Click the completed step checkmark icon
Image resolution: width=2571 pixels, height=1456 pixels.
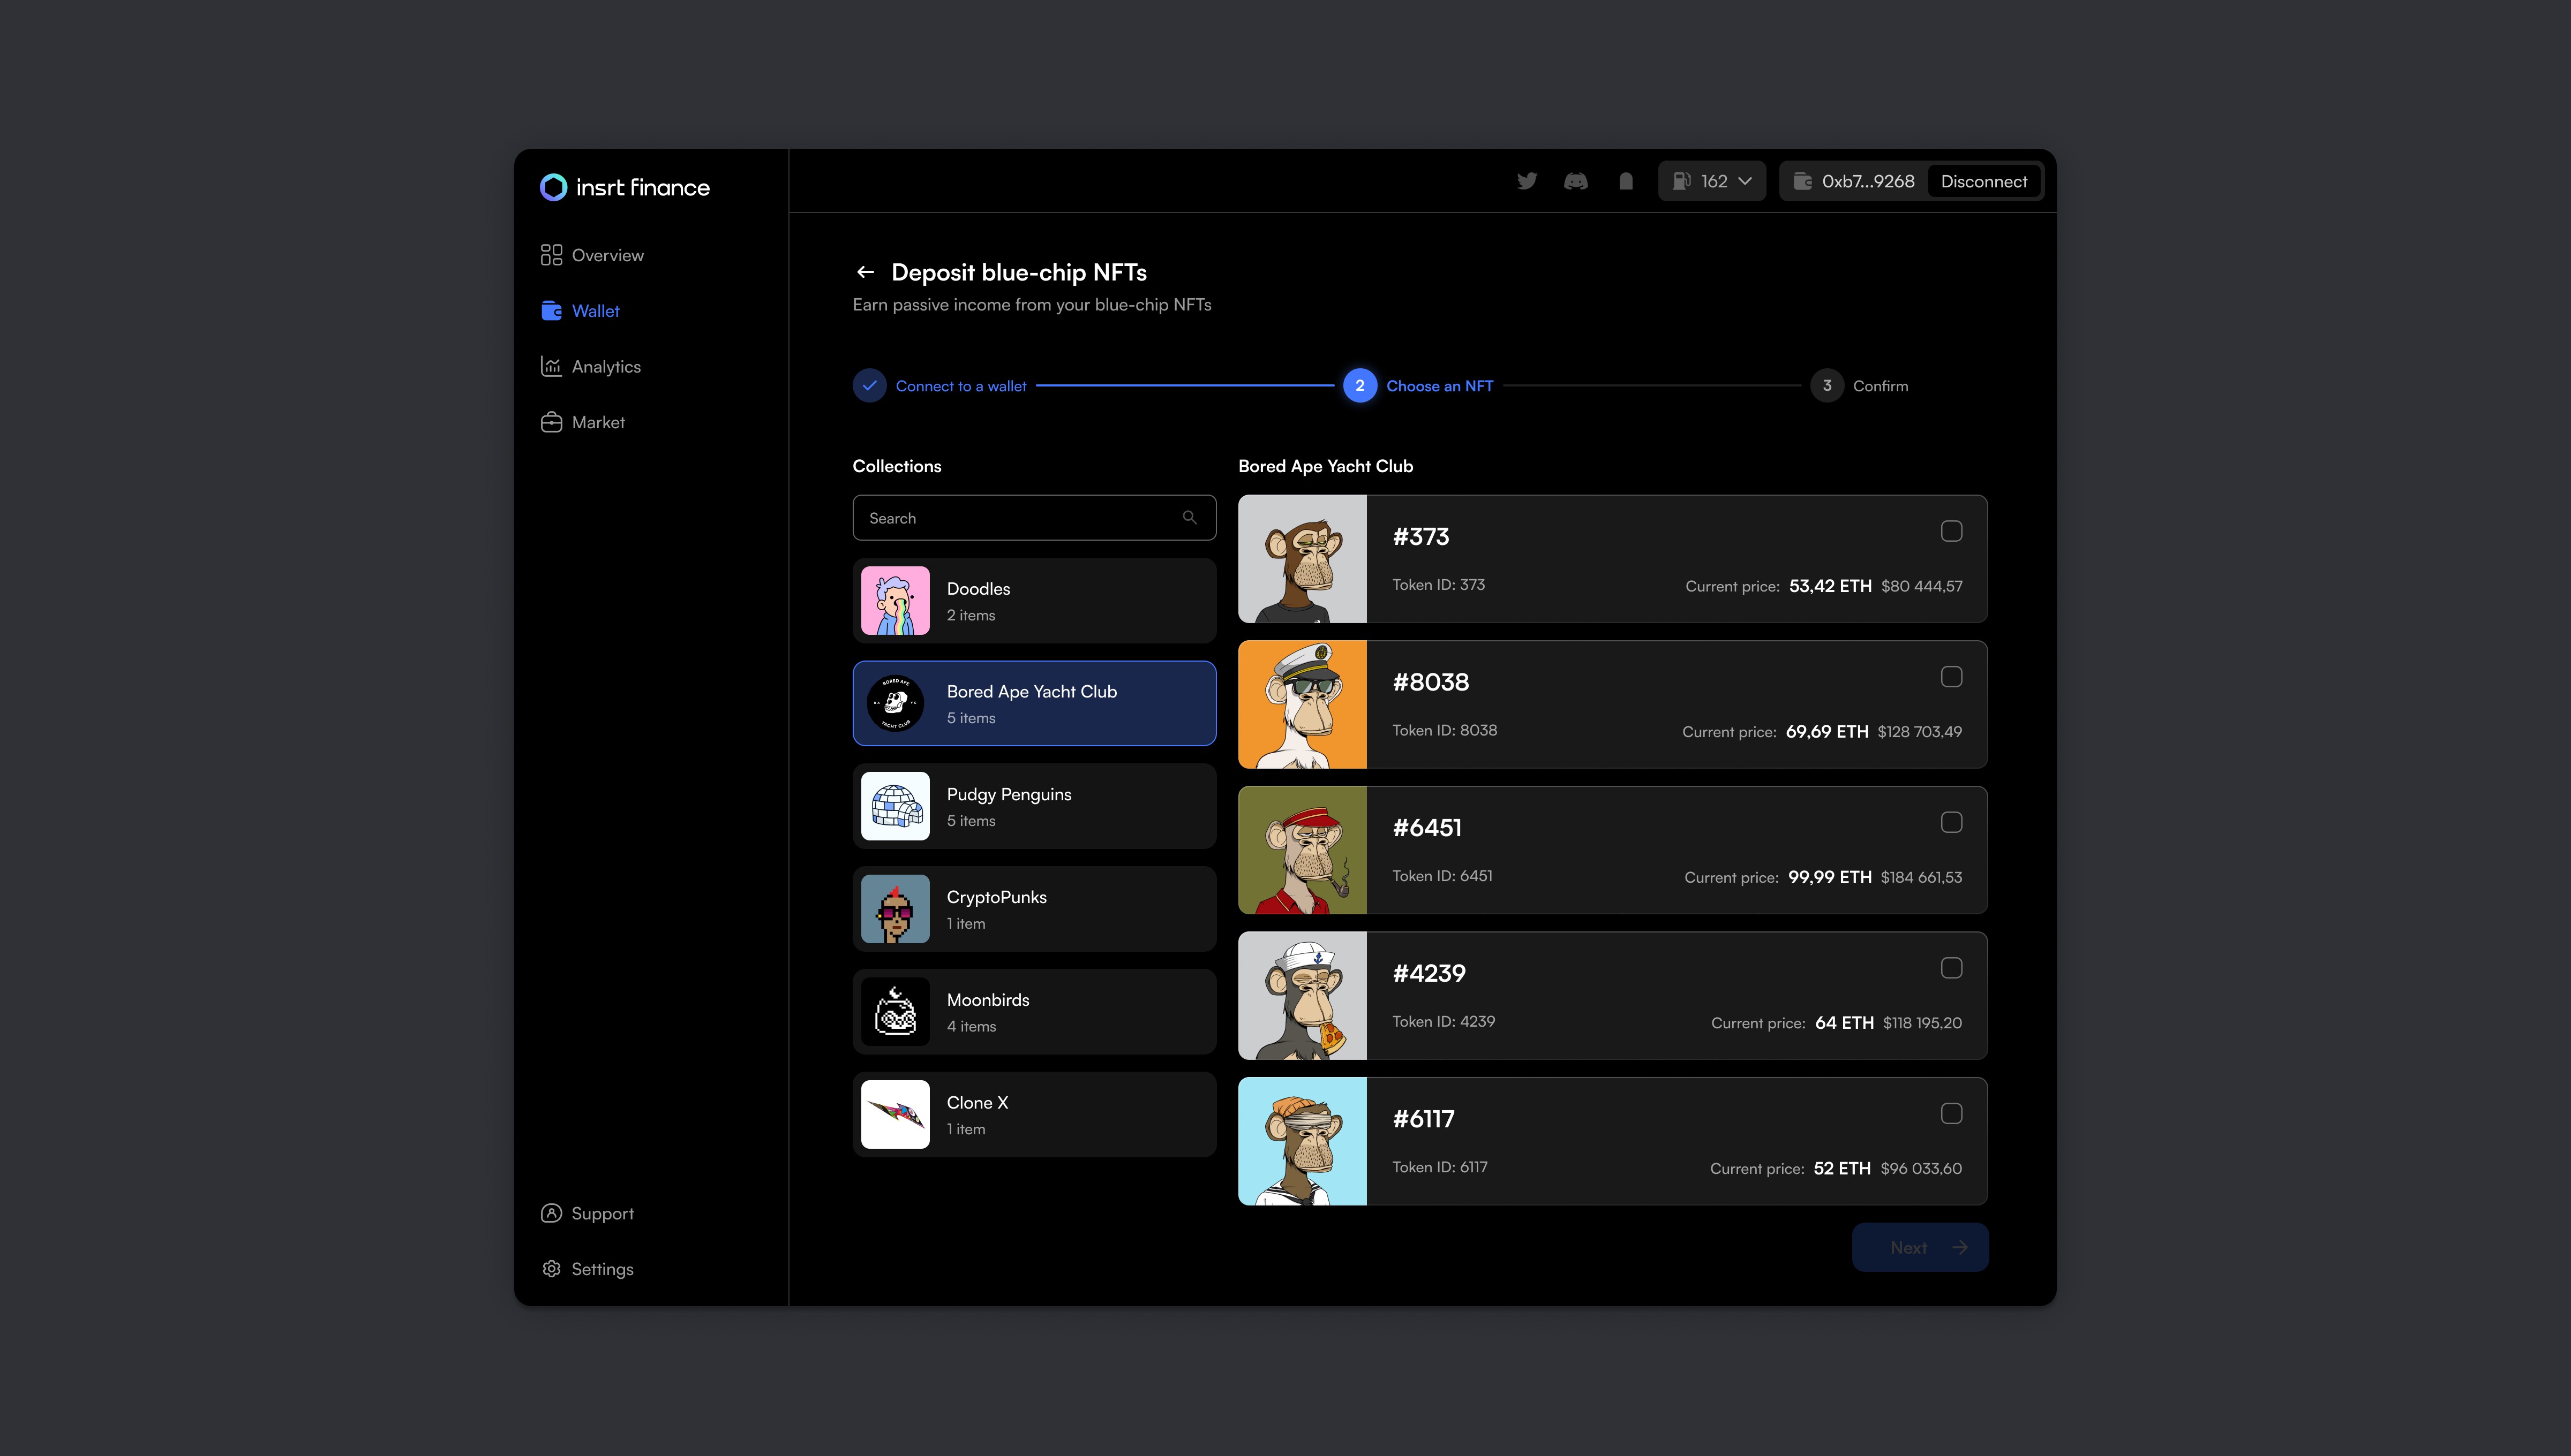869,386
